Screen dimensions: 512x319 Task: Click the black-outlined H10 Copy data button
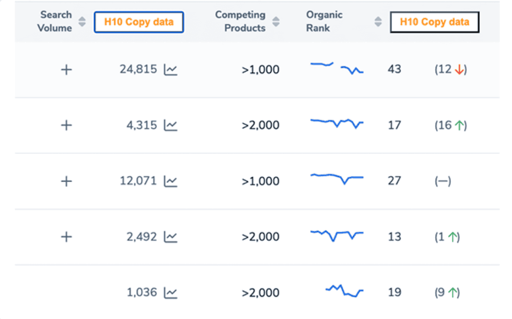tap(434, 22)
